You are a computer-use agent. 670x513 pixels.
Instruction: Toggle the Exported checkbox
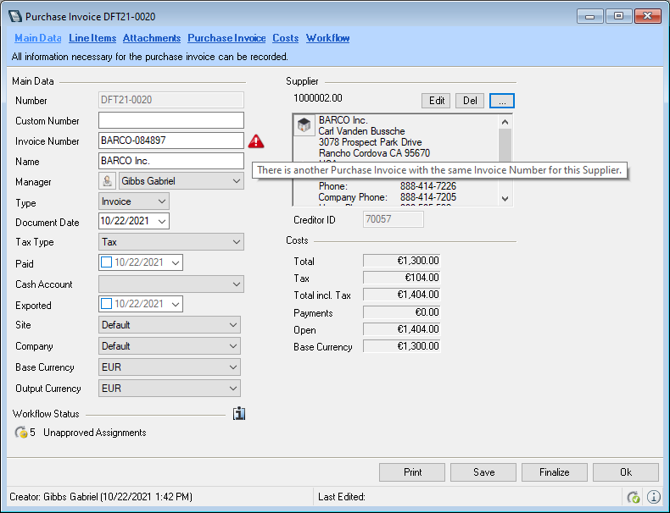(x=107, y=305)
